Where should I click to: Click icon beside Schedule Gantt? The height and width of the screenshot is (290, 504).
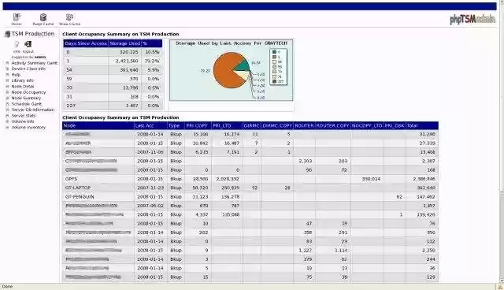[x=7, y=104]
